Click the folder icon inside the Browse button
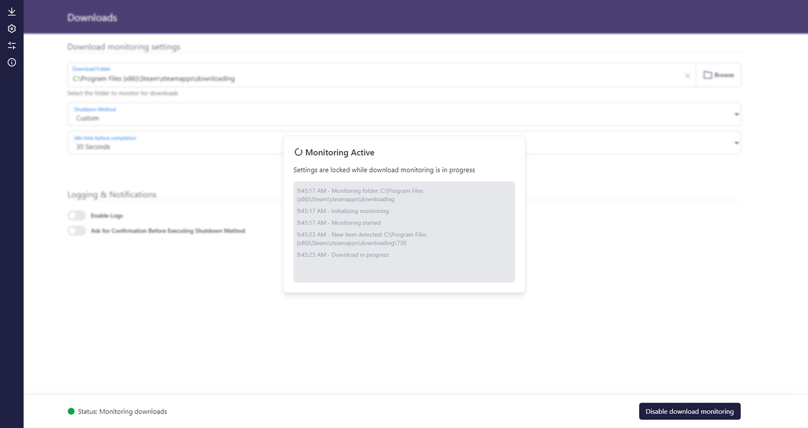This screenshot has width=808, height=428. click(708, 75)
